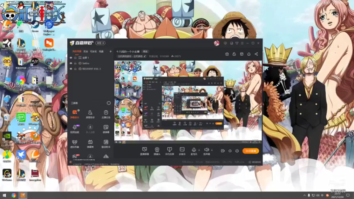Toggle the lock on the 全屏 1 source

[75, 58]
